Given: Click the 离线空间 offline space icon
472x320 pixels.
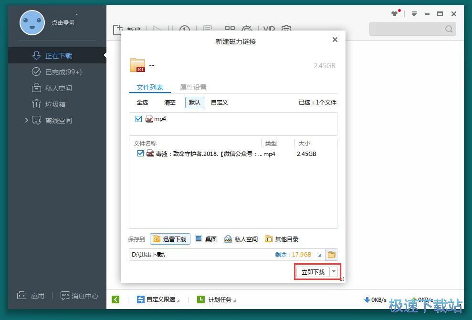Looking at the screenshot, I should [x=36, y=120].
